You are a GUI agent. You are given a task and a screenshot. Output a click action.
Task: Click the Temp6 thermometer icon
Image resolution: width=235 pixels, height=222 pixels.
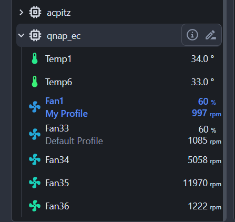tap(35, 82)
